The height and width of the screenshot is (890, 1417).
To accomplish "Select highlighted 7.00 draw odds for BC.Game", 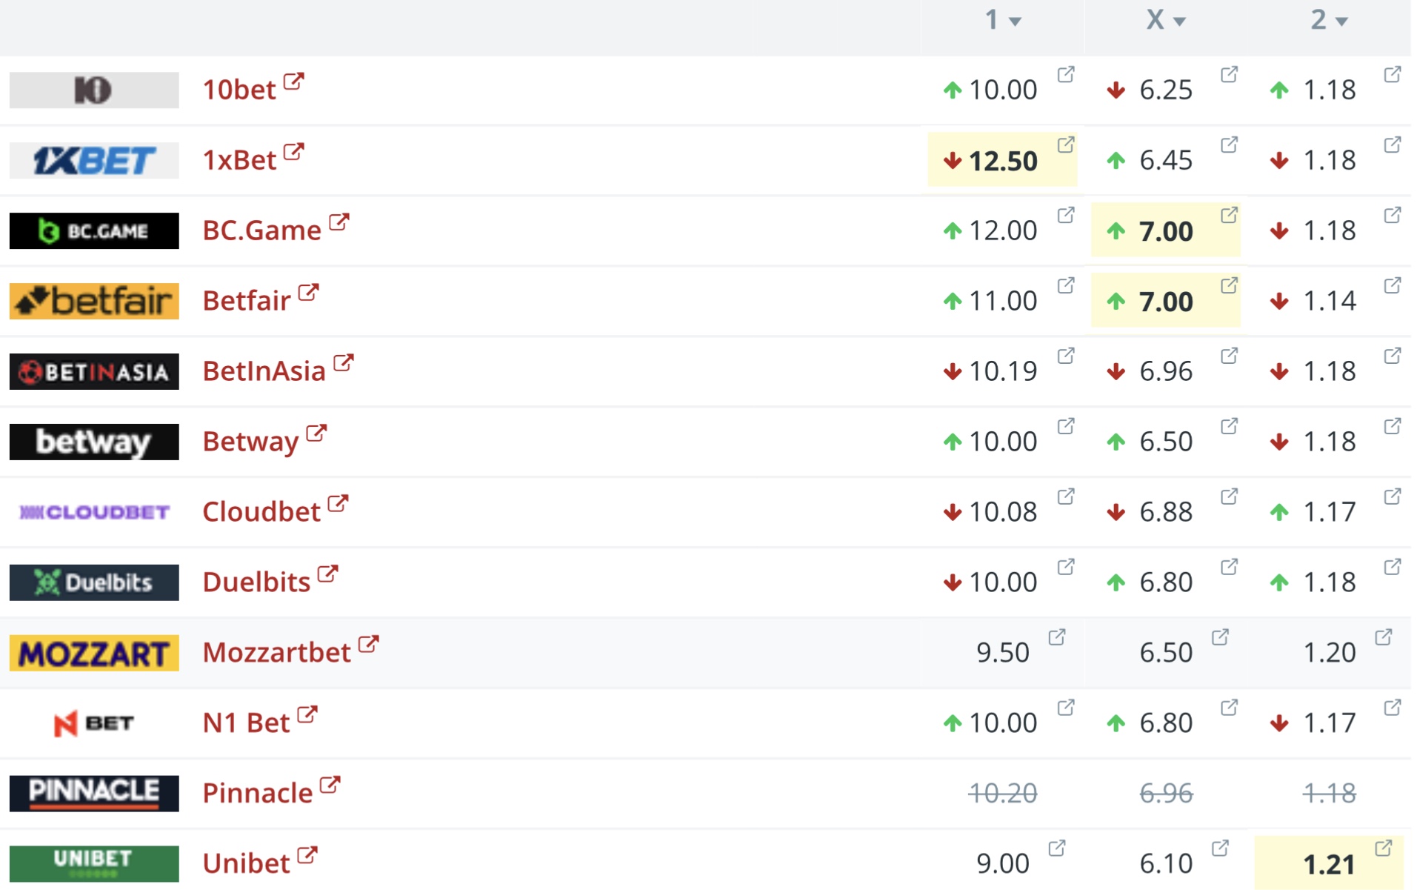I will tap(1165, 230).
